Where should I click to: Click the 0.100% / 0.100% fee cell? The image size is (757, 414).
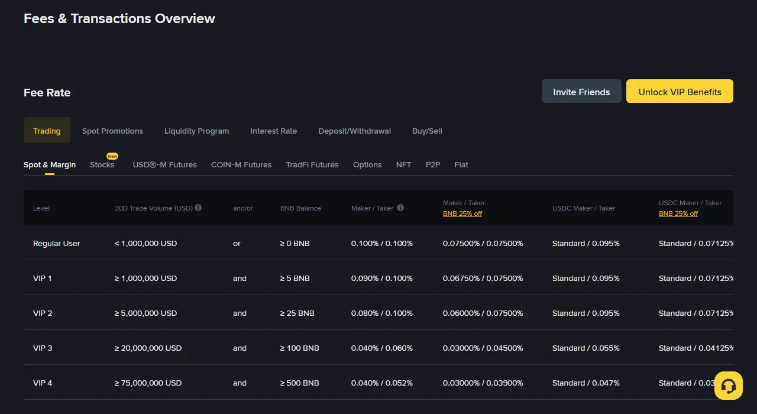pos(382,243)
